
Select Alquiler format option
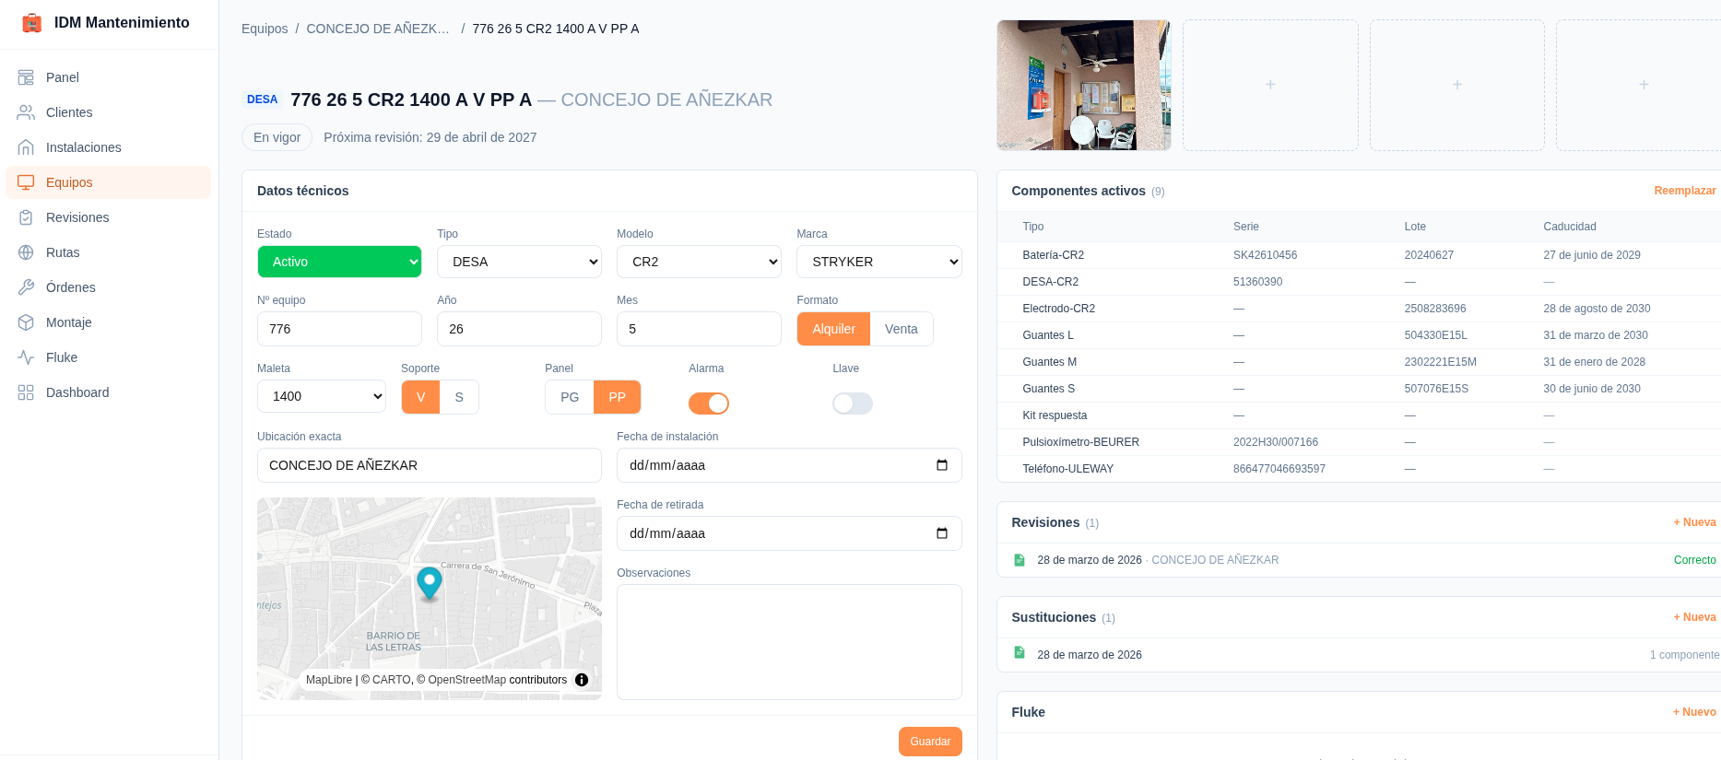pyautogui.click(x=833, y=329)
